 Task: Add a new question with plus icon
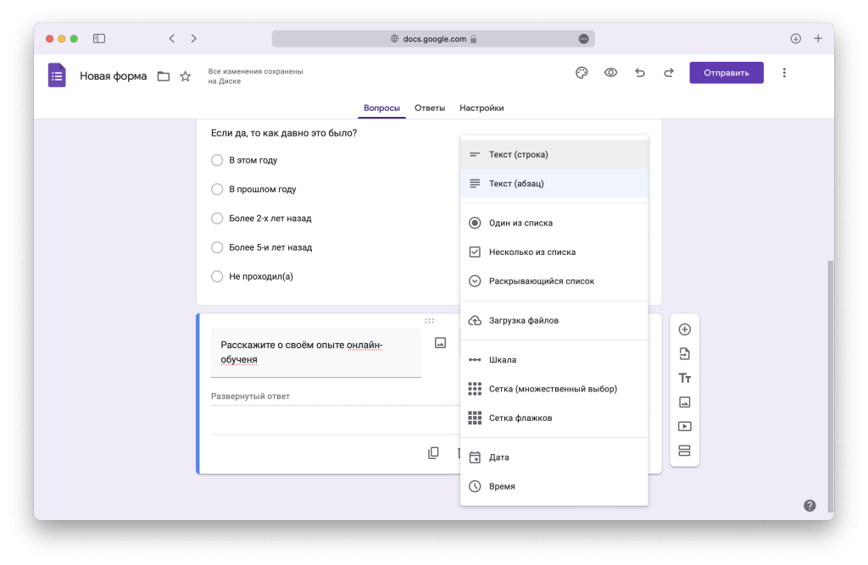(685, 330)
